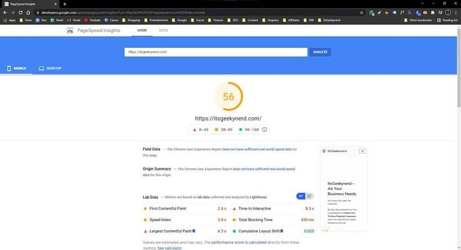461x250 pixels.
Task: Expand the Finance bookmark folder
Action: (x=215, y=20)
